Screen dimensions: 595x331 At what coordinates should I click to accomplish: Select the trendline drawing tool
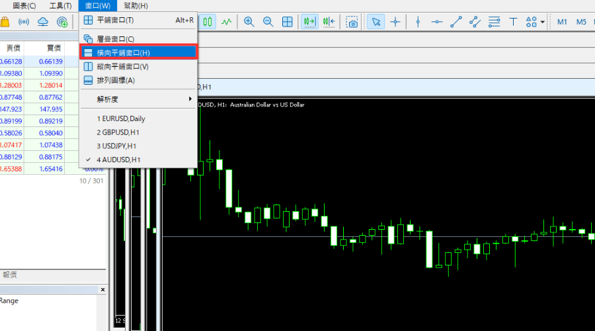456,22
